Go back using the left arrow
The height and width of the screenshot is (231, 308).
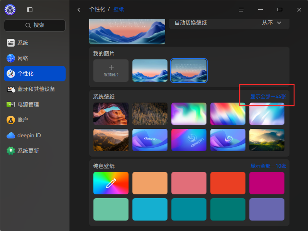pos(79,9)
